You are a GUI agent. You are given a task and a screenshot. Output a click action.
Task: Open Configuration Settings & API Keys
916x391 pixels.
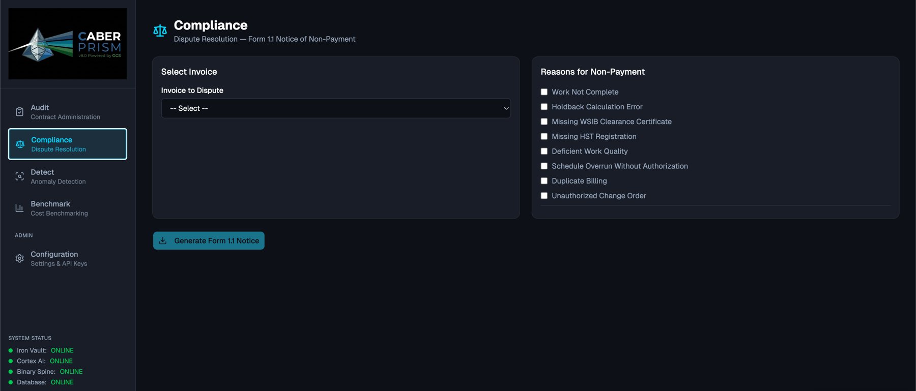pyautogui.click(x=68, y=258)
